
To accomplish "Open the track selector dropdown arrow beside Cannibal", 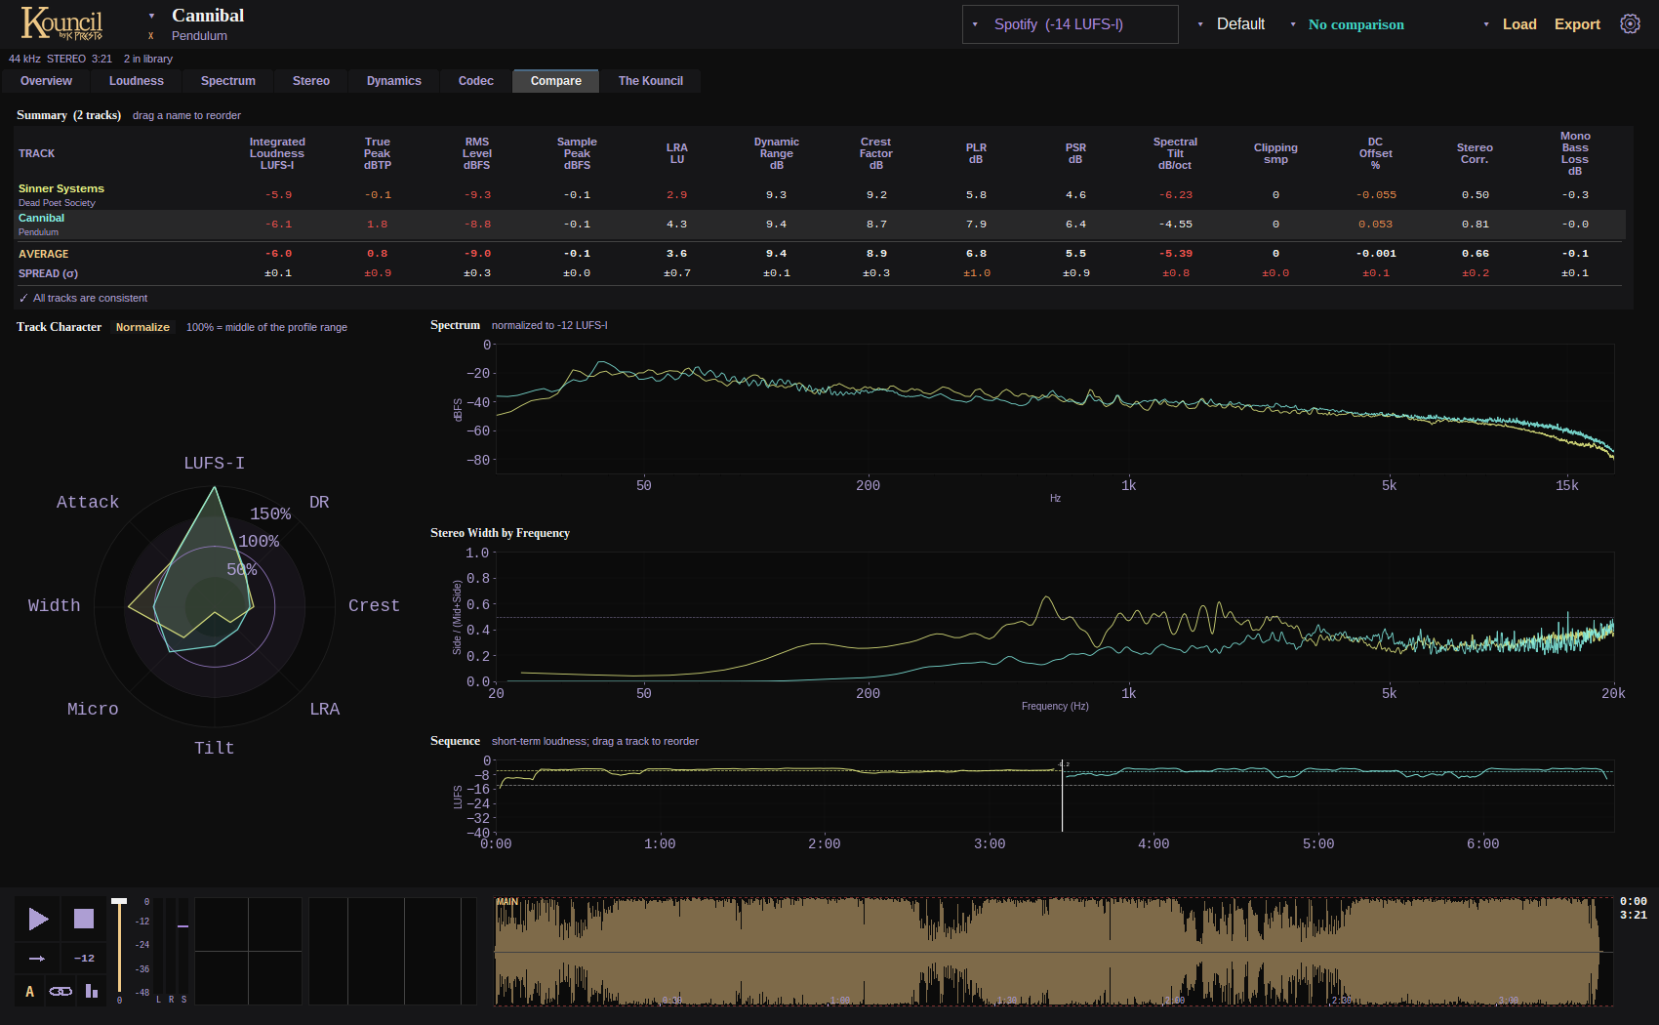I will 151,16.
